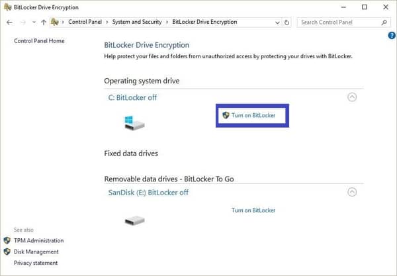397x276 pixels.
Task: Click the BitLocker Drive Encryption page heading
Action: (147, 45)
